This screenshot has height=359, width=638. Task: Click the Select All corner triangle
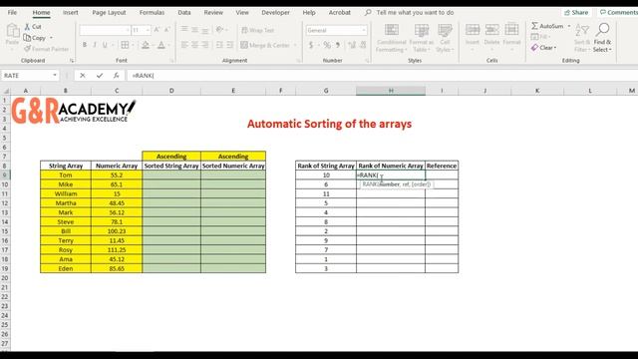click(5, 91)
